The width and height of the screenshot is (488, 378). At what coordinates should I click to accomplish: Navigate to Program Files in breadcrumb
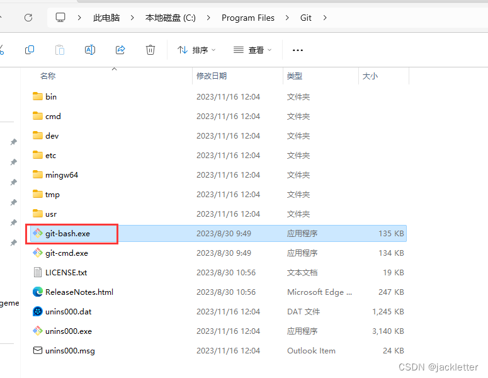tap(247, 18)
